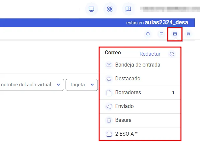Click the Correo panel heading
Viewport: 200px width, 164px height.
tap(113, 53)
